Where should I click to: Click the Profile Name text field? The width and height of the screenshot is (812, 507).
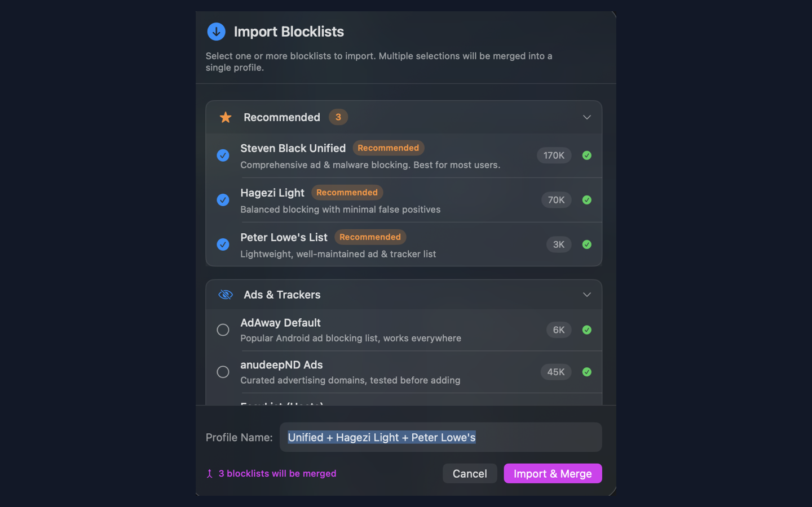pyautogui.click(x=441, y=437)
